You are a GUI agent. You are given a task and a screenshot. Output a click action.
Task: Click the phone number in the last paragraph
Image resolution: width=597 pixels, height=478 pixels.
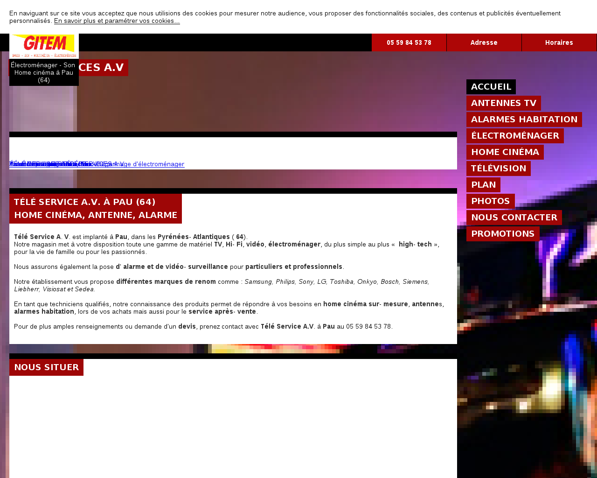(x=368, y=327)
